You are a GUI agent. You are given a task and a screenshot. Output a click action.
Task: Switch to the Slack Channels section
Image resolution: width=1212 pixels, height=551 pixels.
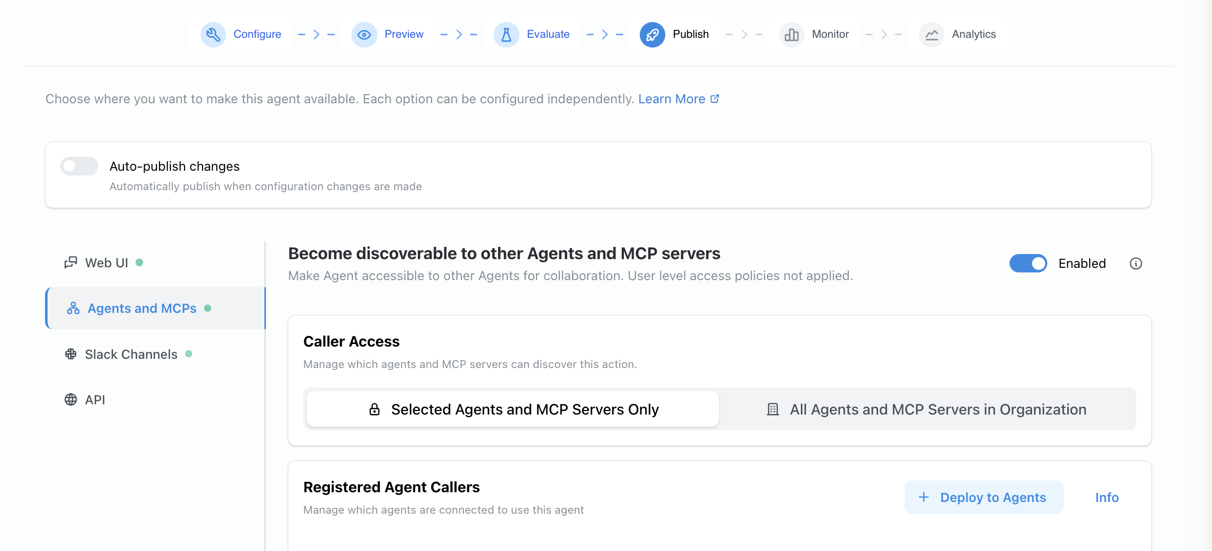coord(130,354)
